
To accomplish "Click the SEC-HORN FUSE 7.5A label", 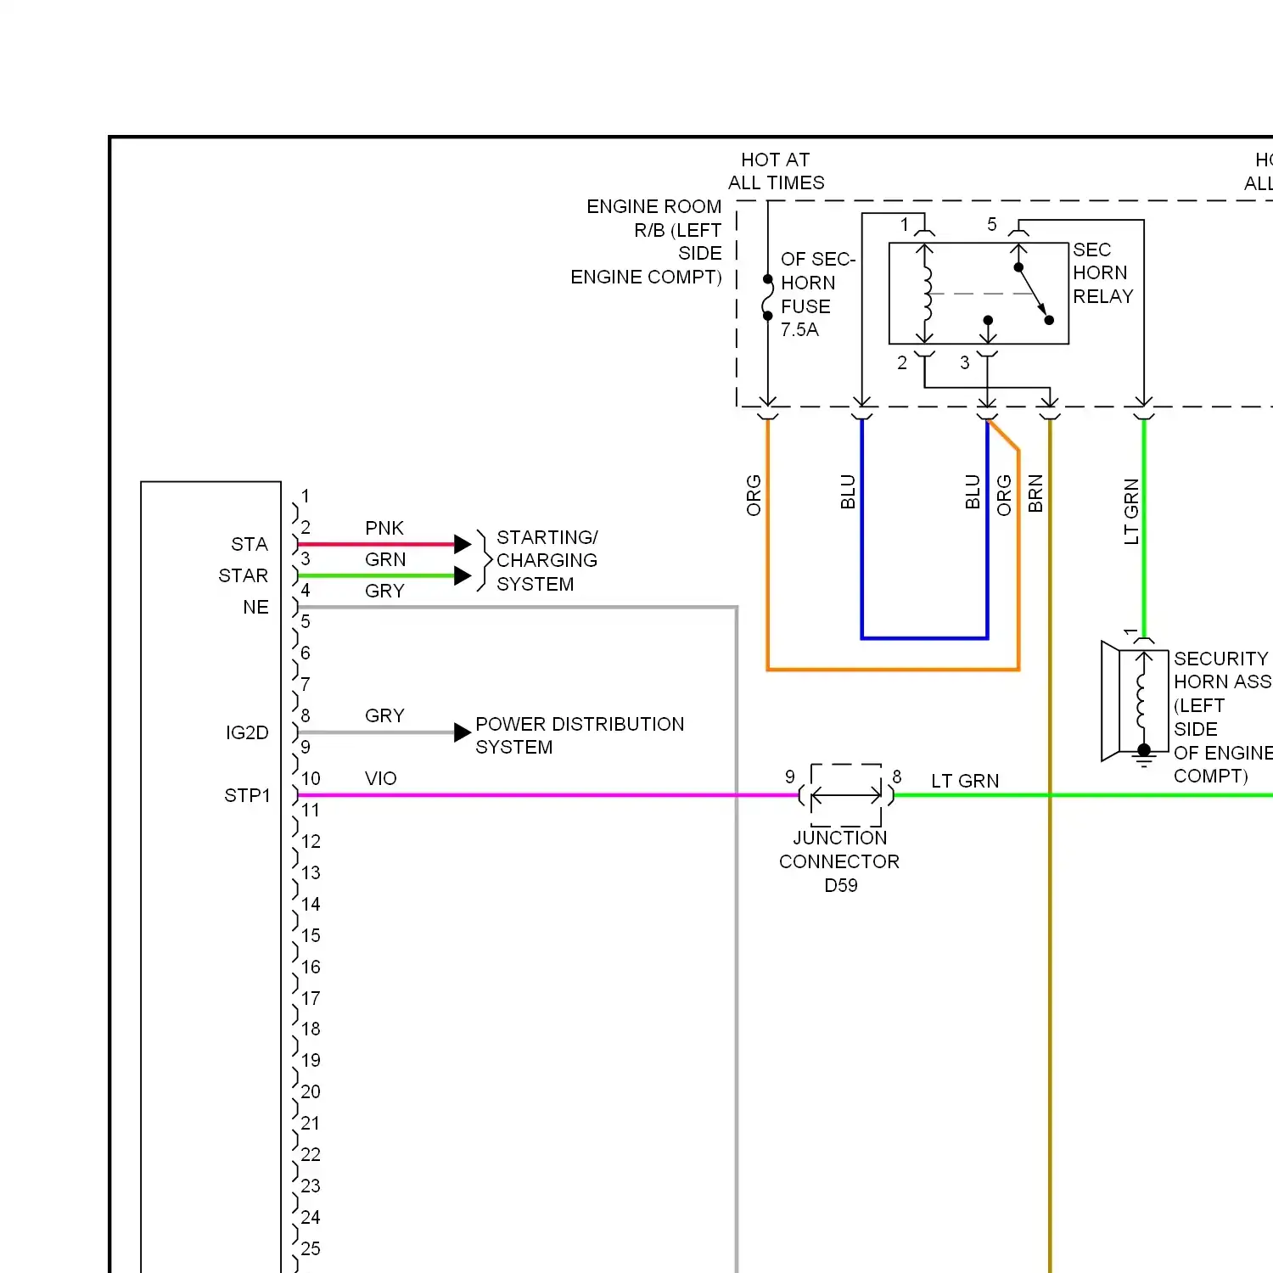I will click(817, 294).
